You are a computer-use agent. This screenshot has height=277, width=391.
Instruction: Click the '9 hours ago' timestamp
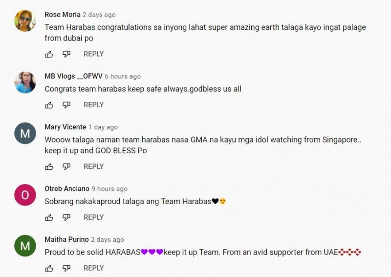point(109,189)
